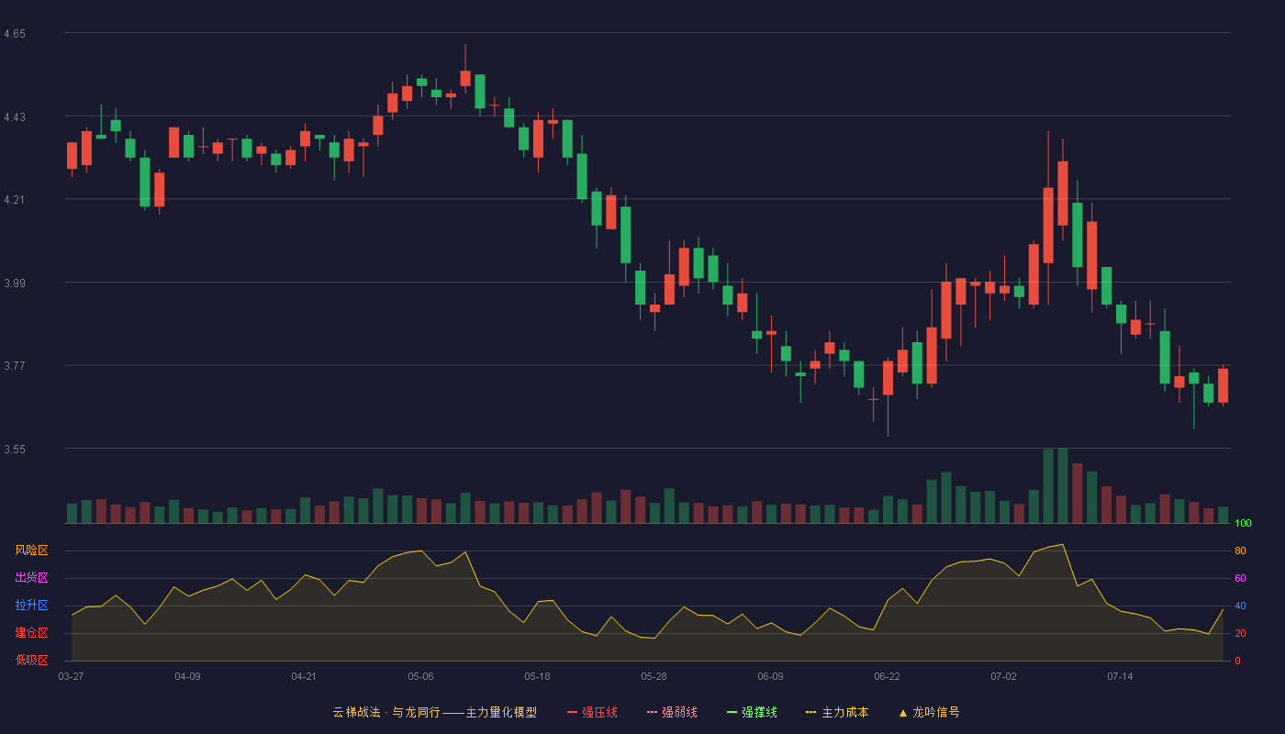
Task: Toggle the 强撑线 legend entry
Action: point(752,712)
